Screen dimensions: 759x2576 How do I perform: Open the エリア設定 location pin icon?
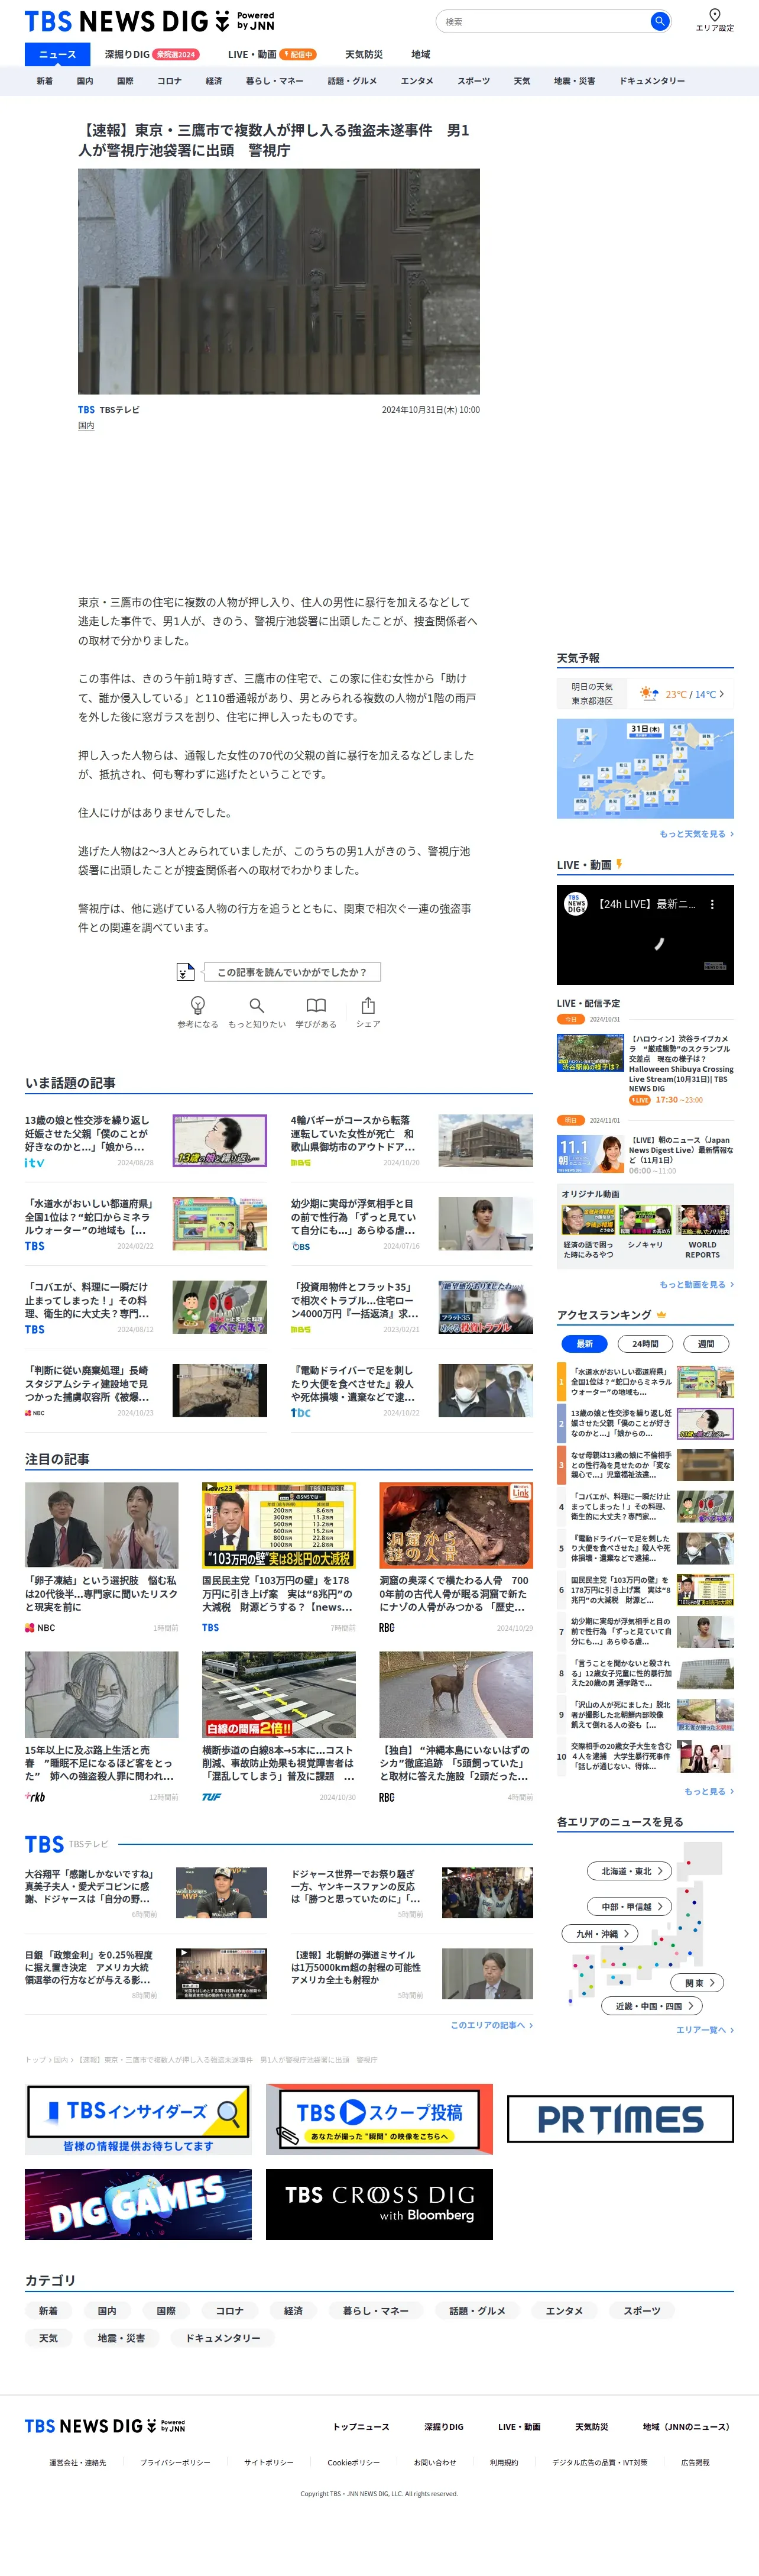click(714, 15)
